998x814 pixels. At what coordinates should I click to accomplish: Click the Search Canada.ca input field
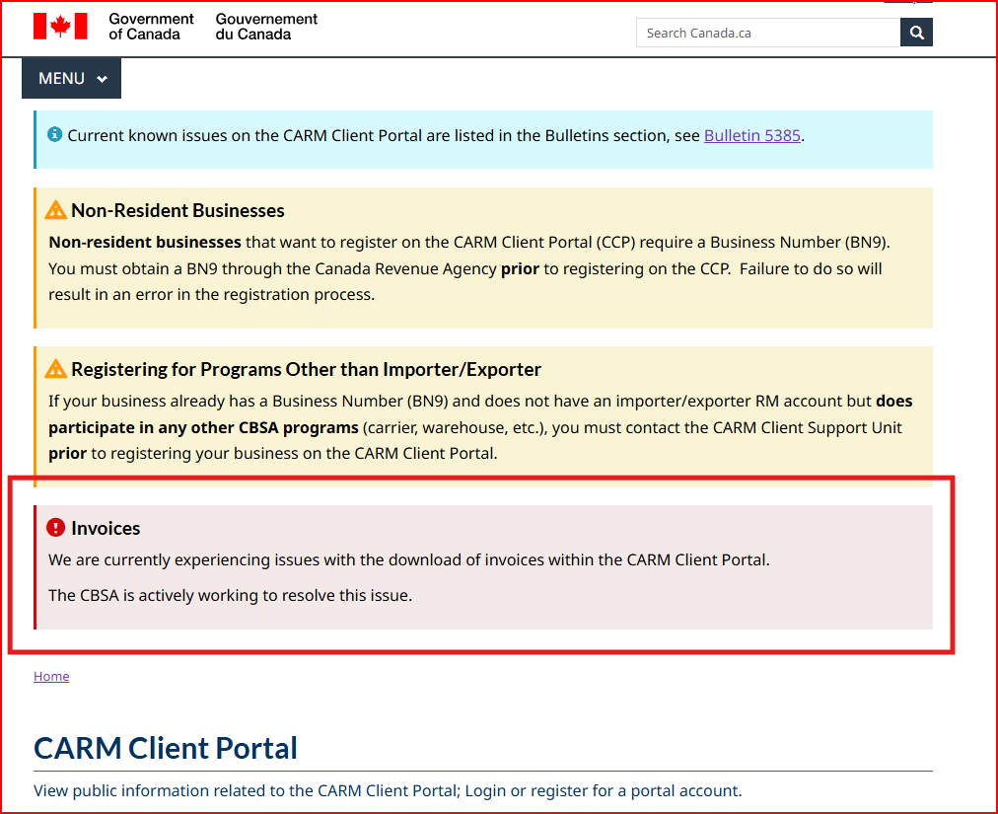pyautogui.click(x=769, y=32)
